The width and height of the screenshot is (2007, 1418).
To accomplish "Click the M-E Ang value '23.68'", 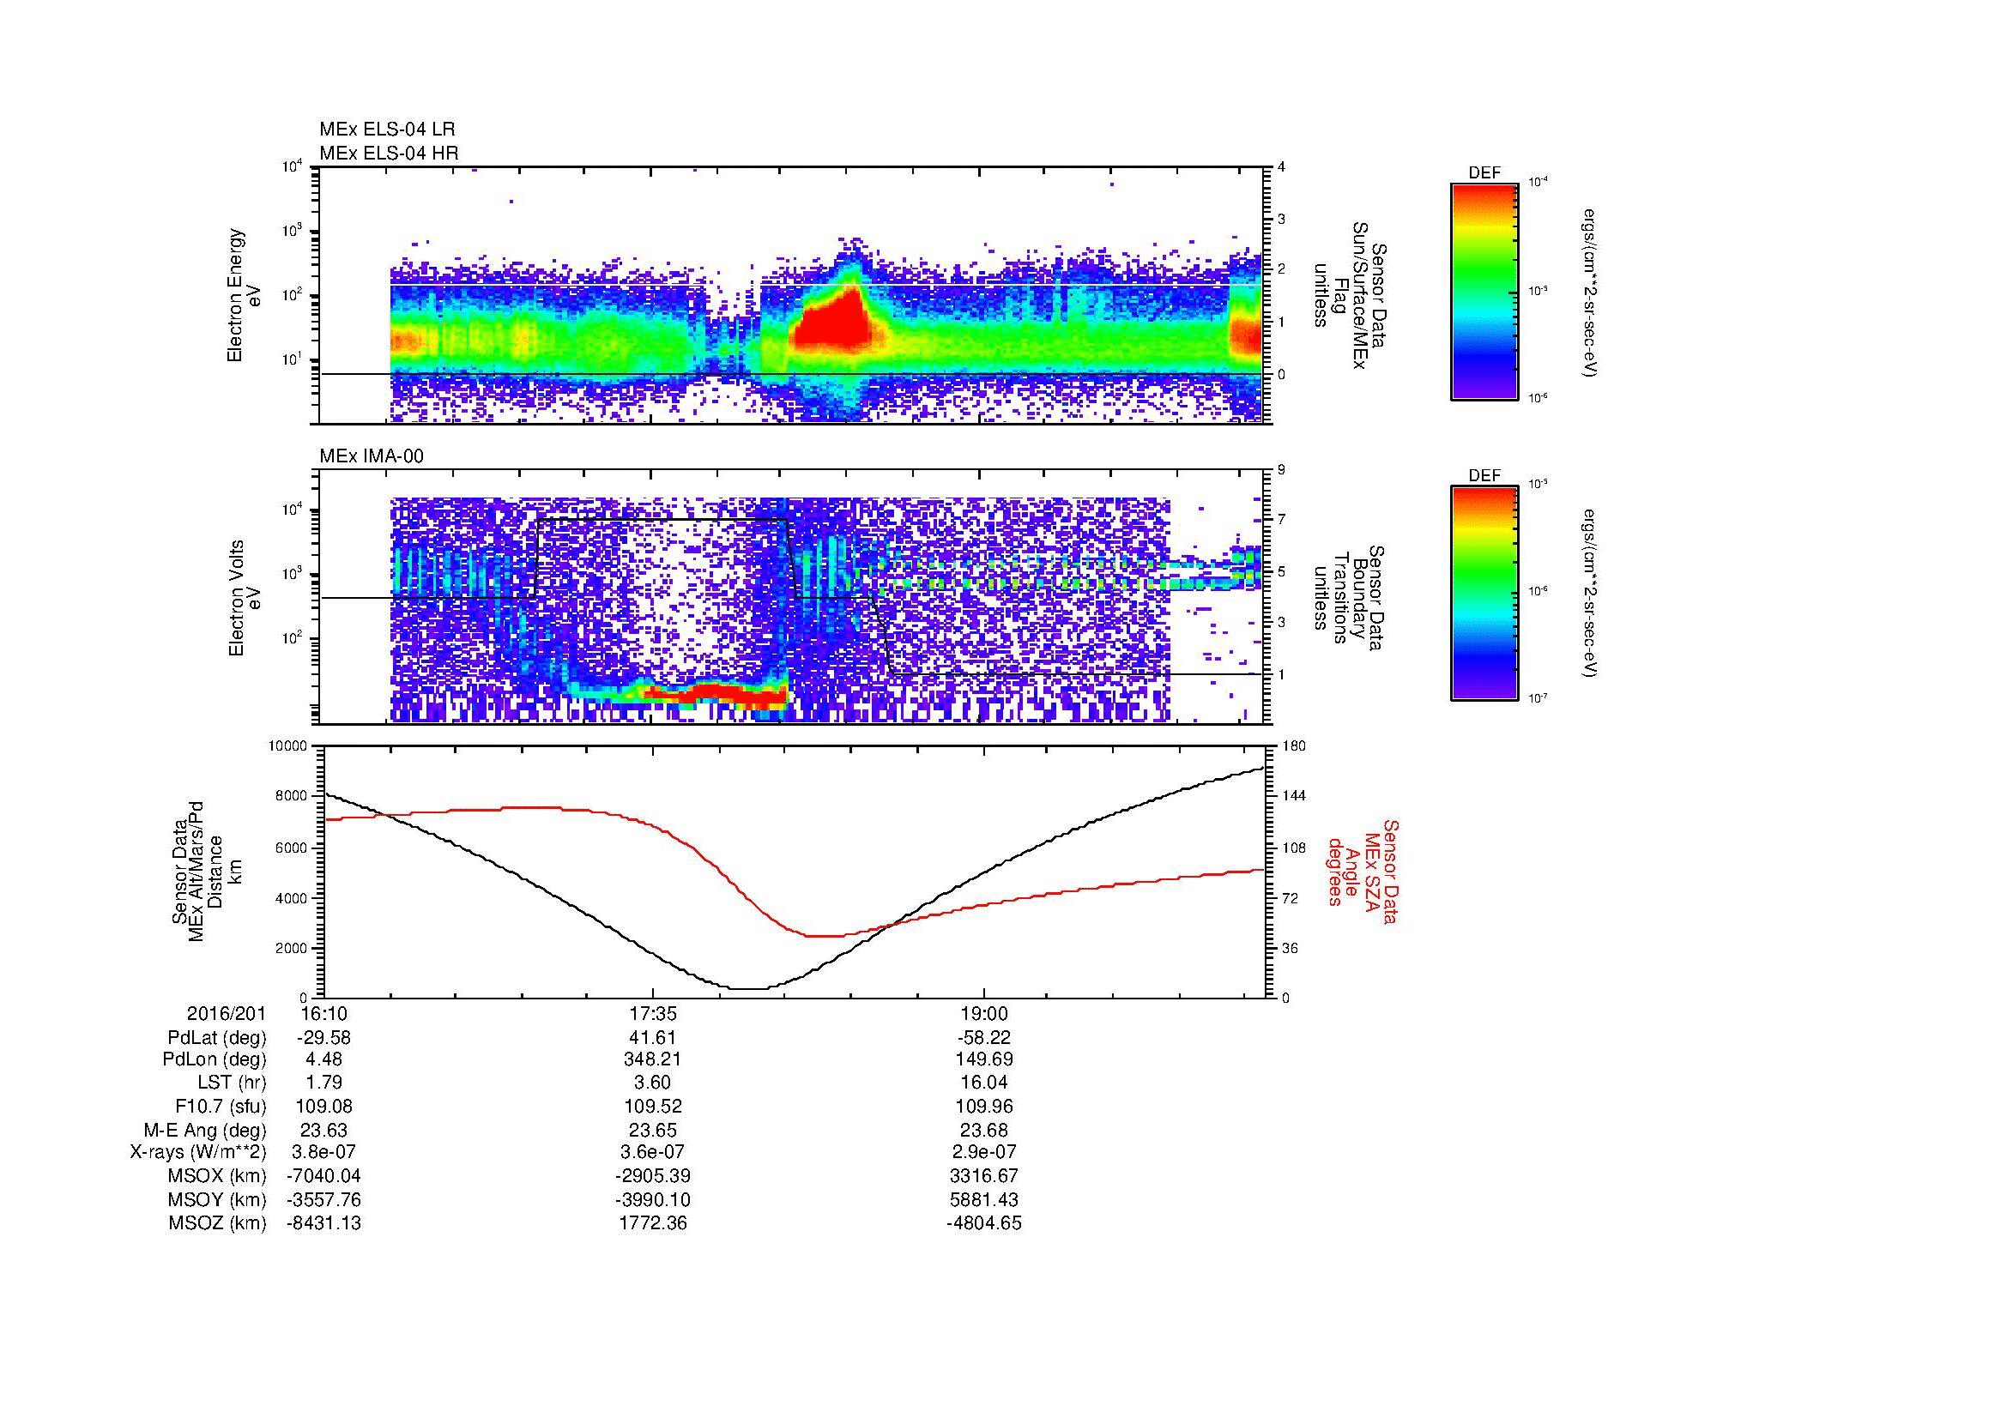I will [984, 1130].
